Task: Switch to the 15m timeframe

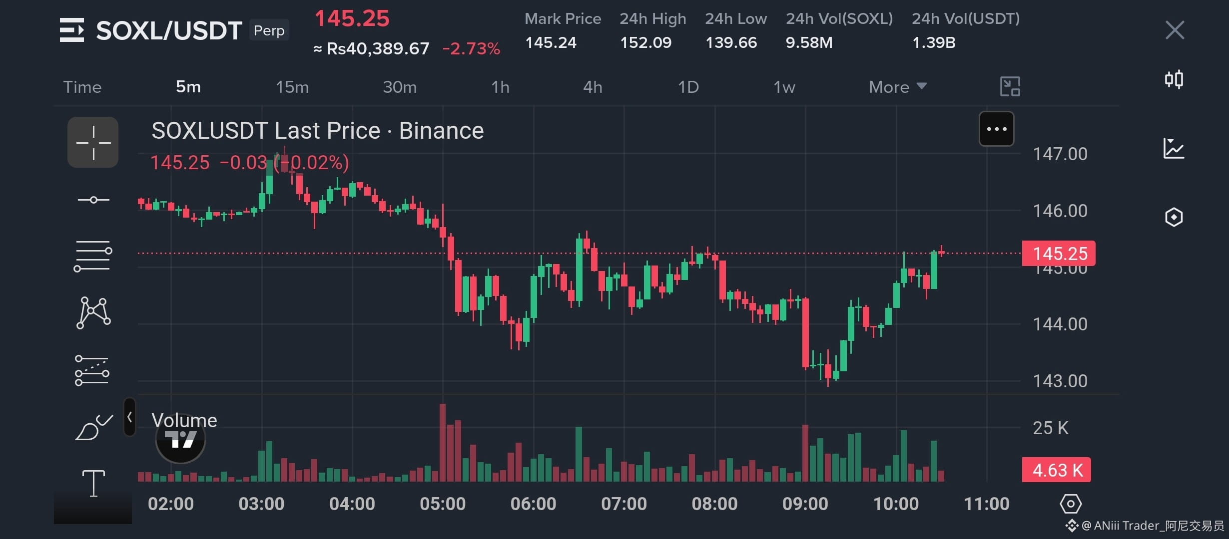Action: coord(292,87)
